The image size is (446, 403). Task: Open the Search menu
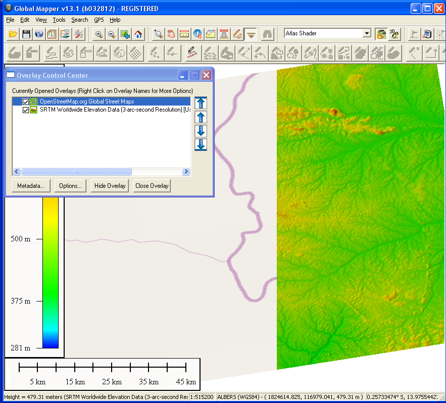pyautogui.click(x=80, y=20)
